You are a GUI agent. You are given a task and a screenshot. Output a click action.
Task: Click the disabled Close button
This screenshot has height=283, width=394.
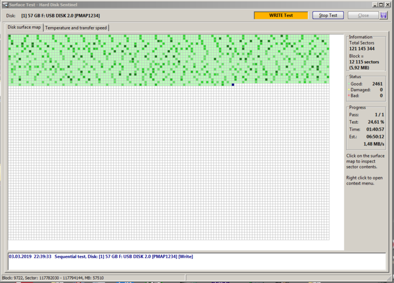coord(363,15)
